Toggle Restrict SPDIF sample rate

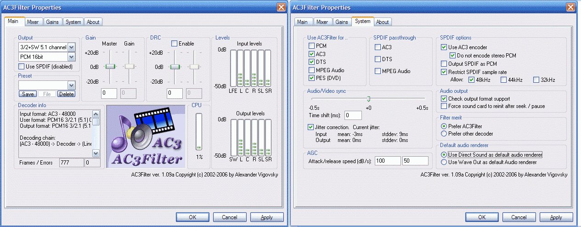coord(444,72)
